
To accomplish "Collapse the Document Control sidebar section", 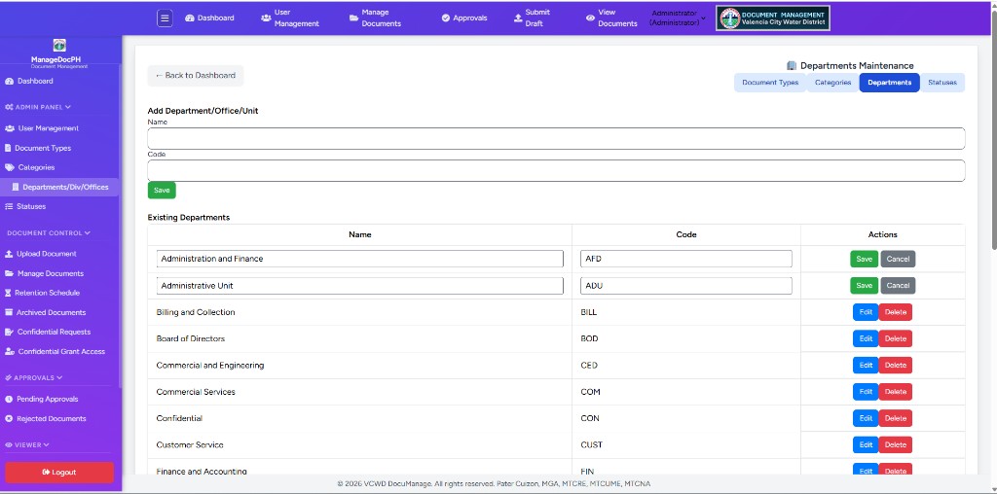I will [x=49, y=233].
